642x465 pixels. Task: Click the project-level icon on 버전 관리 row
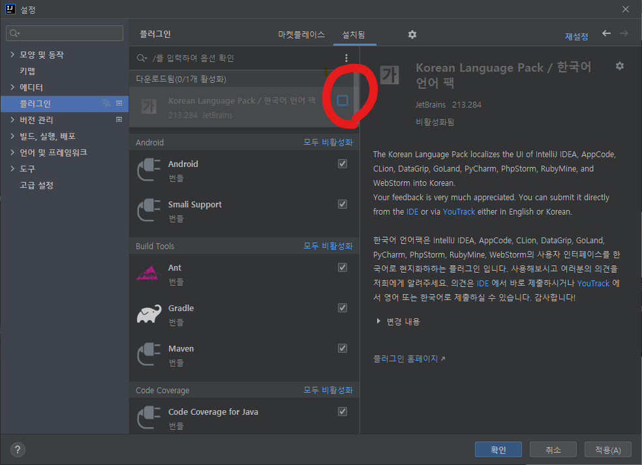pos(119,119)
